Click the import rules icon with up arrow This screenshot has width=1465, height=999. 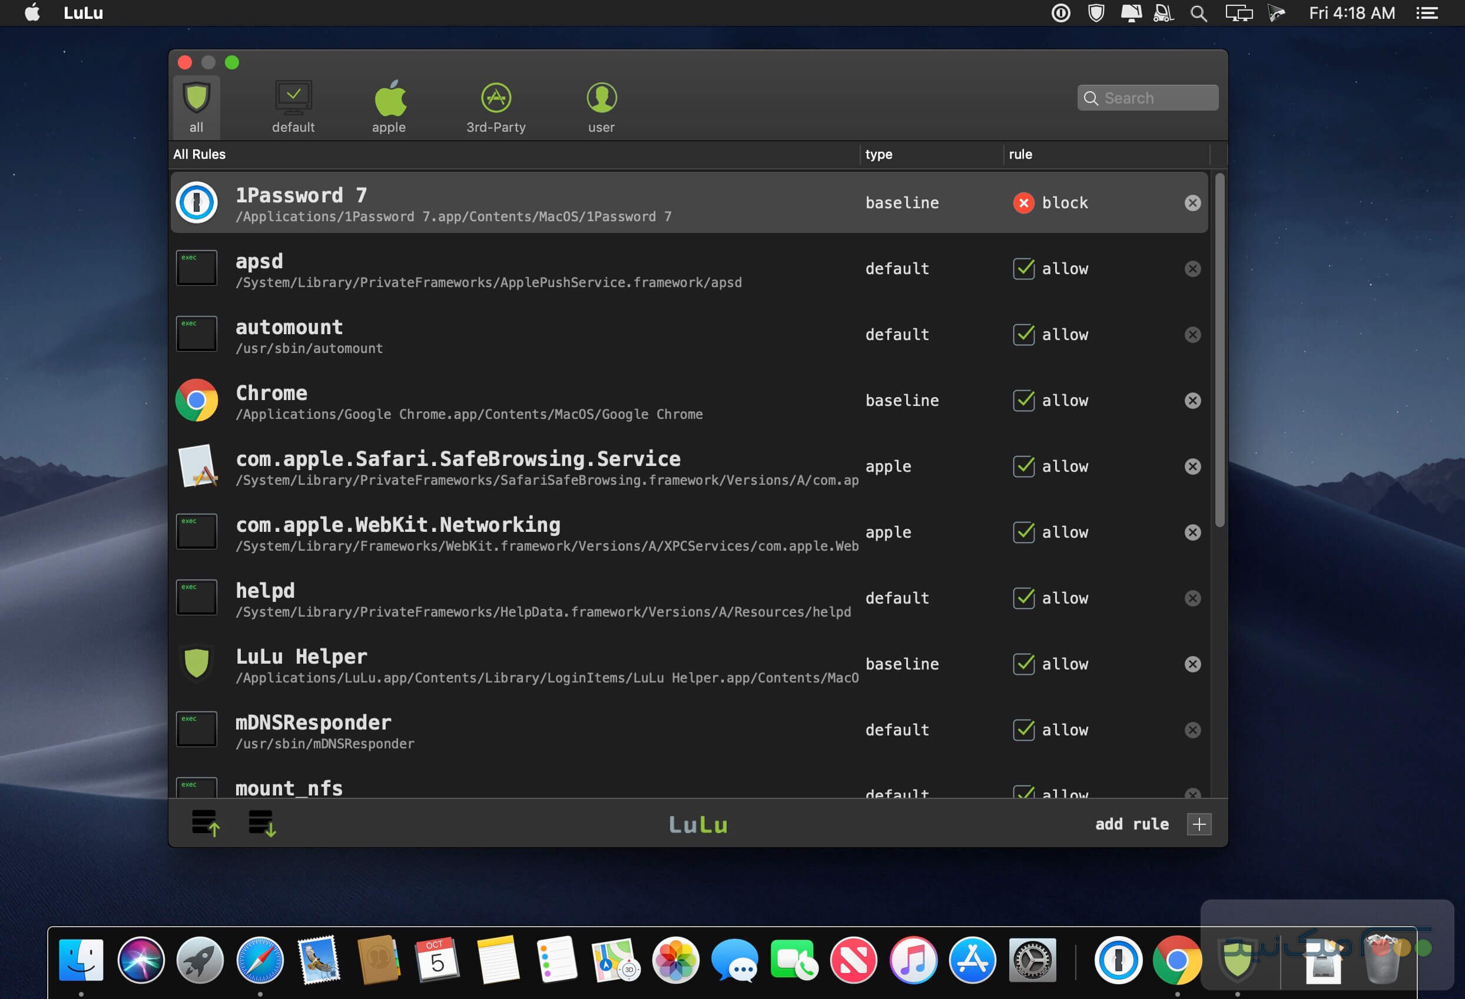click(x=205, y=823)
